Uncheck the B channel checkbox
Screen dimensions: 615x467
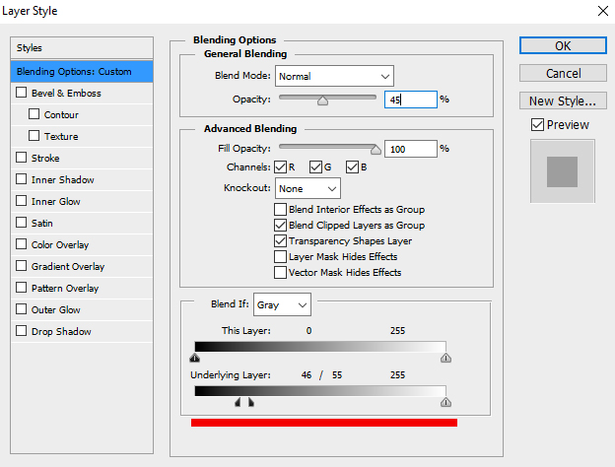pyautogui.click(x=352, y=167)
